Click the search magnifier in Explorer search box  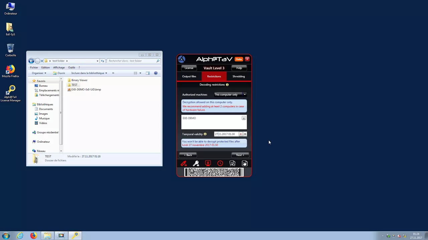[x=158, y=61]
